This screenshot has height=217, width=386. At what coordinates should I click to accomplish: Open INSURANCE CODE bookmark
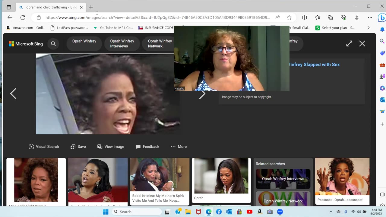point(156,28)
